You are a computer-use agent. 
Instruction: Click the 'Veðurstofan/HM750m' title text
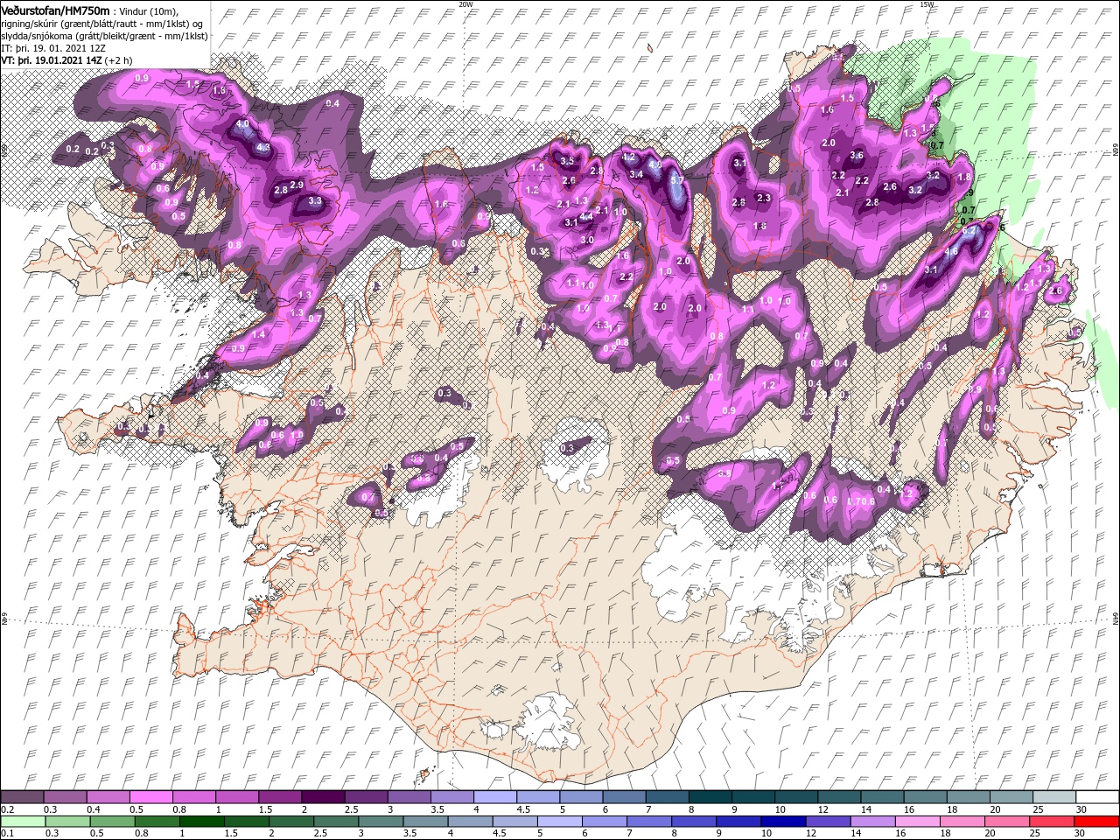pos(56,10)
